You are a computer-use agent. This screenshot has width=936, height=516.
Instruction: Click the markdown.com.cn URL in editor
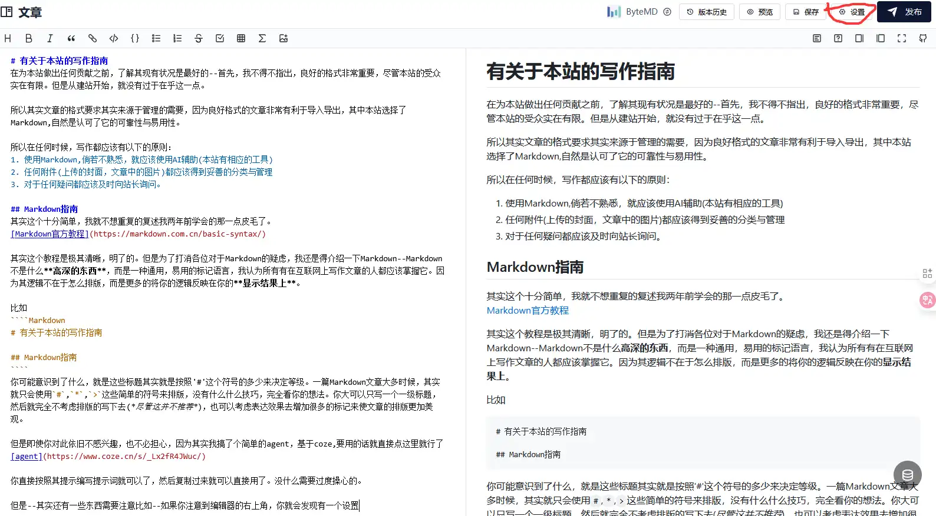click(x=179, y=234)
